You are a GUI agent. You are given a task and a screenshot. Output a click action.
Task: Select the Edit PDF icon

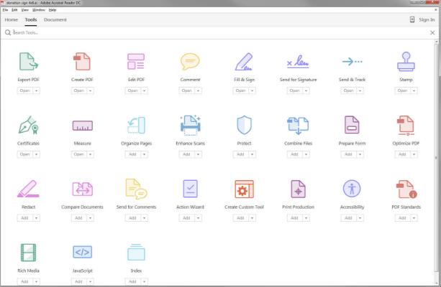[136, 62]
